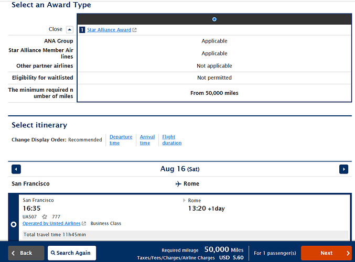Go to next day after Aug 16
355x262 pixels.
click(343, 169)
